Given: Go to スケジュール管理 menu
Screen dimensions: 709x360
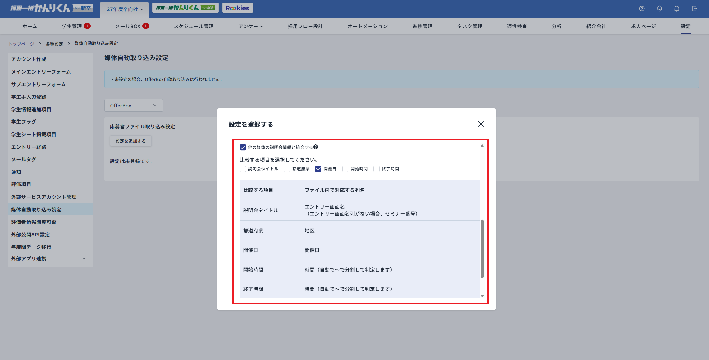Looking at the screenshot, I should pos(193,26).
